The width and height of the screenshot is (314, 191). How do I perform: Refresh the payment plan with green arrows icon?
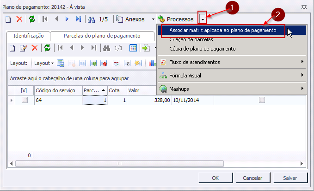pos(32,19)
